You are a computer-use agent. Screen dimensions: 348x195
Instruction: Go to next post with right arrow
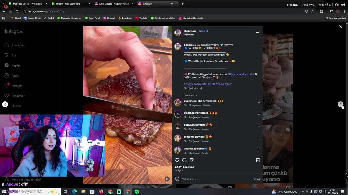[340, 104]
